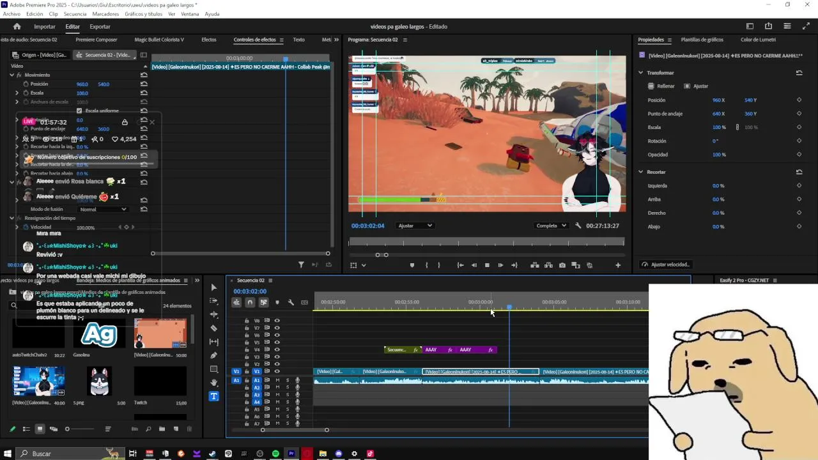Click Lift button in Program monitor
This screenshot has width=818, height=460.
tap(535, 265)
